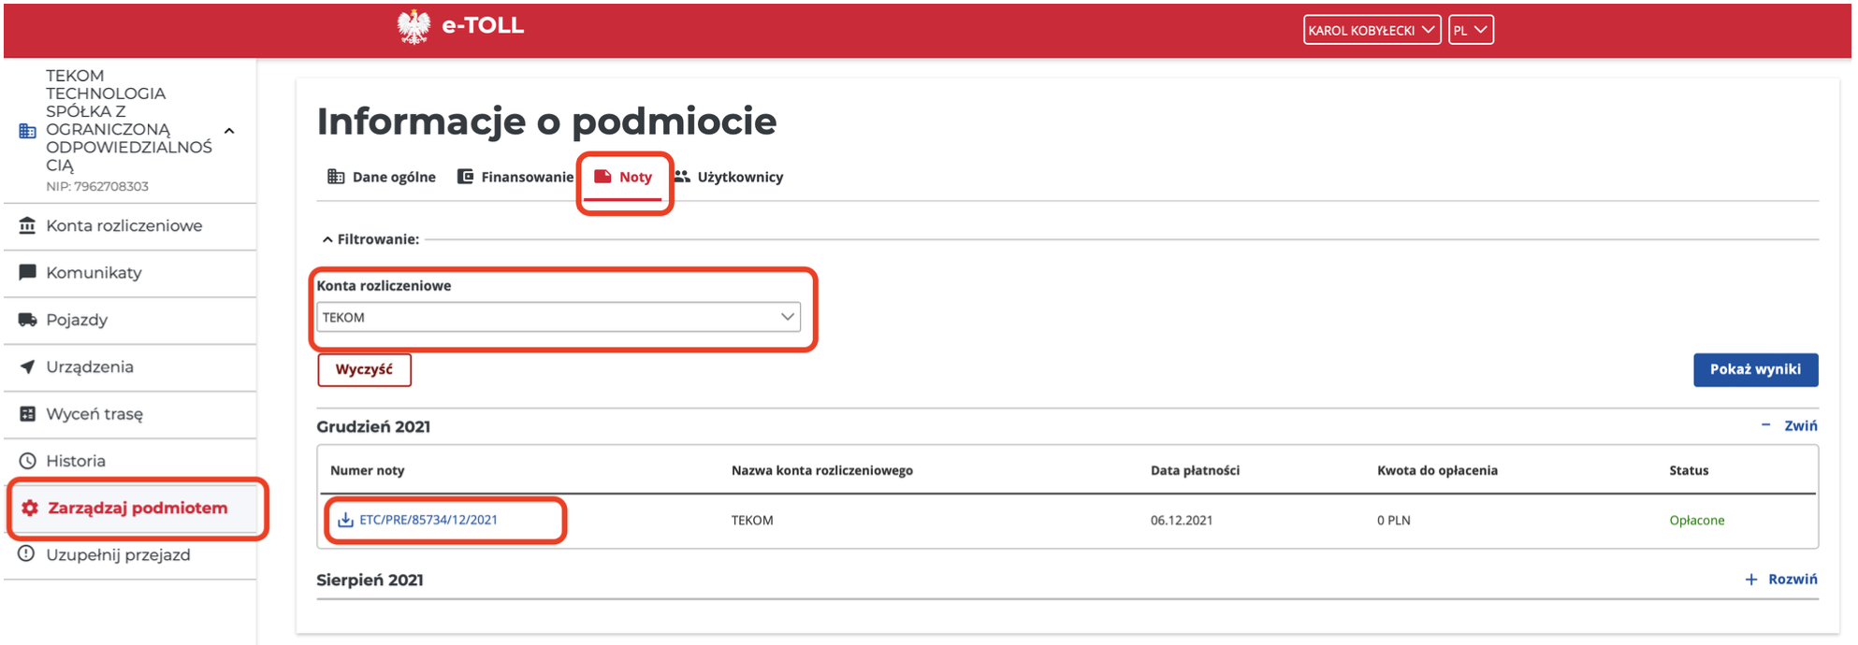The height and width of the screenshot is (645, 1858).
Task: Click the note icon on Noty tab
Action: point(602,177)
